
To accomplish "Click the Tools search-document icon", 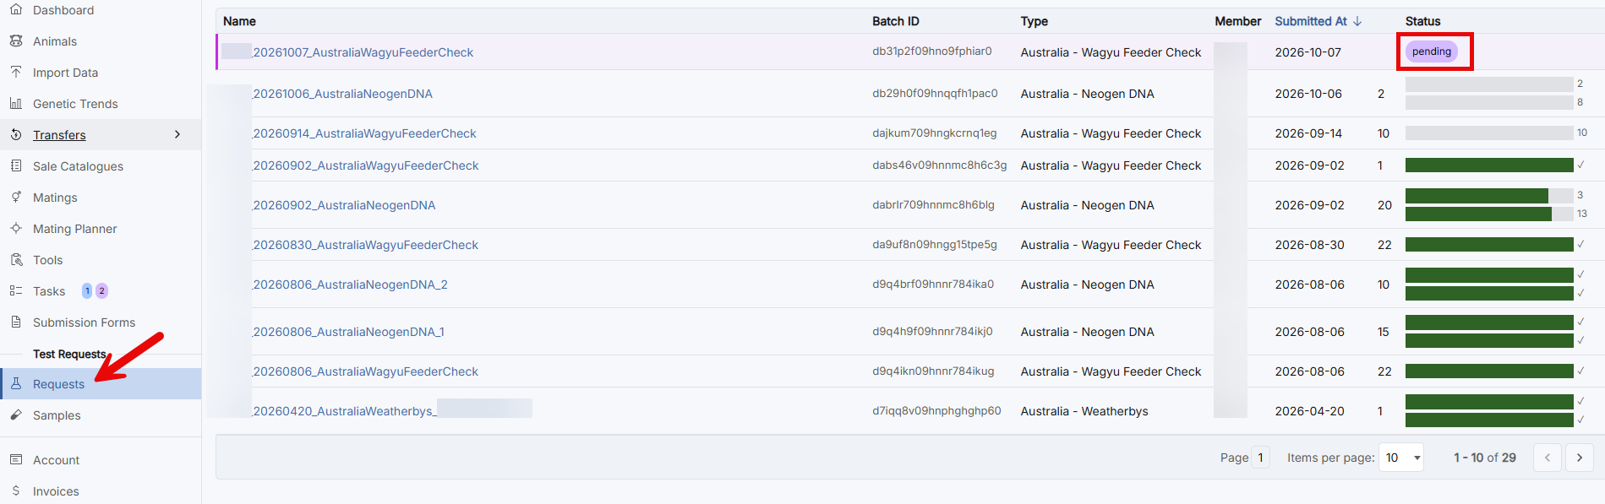I will [x=16, y=259].
